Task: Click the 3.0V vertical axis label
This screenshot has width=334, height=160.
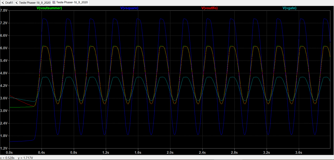Action: click(x=4, y=111)
